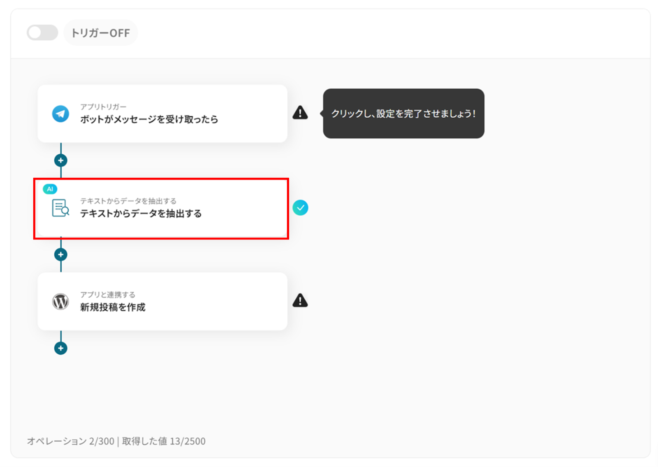The height and width of the screenshot is (467, 658).
Task: Click the WordPress logo icon
Action: click(60, 302)
